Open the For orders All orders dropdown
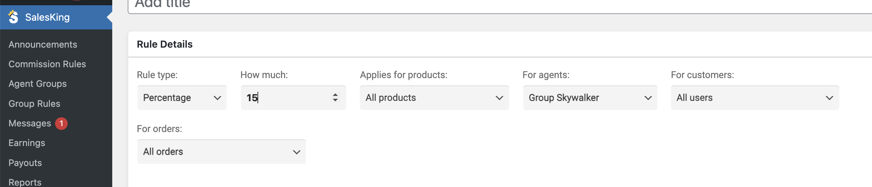The width and height of the screenshot is (872, 187). pyautogui.click(x=221, y=152)
